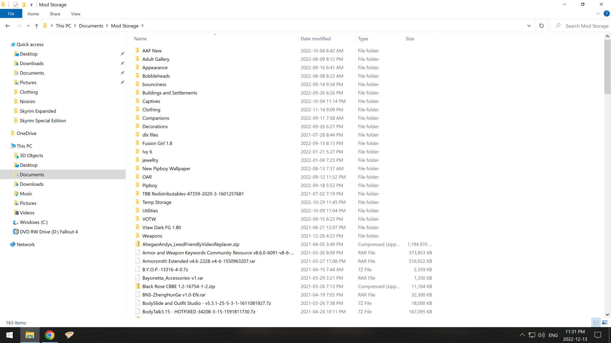Select Quick access in navigation pane
This screenshot has width=611, height=343.
[30, 44]
